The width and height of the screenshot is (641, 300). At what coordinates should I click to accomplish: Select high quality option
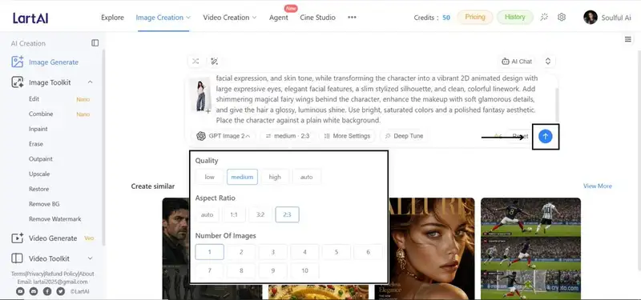pyautogui.click(x=275, y=177)
